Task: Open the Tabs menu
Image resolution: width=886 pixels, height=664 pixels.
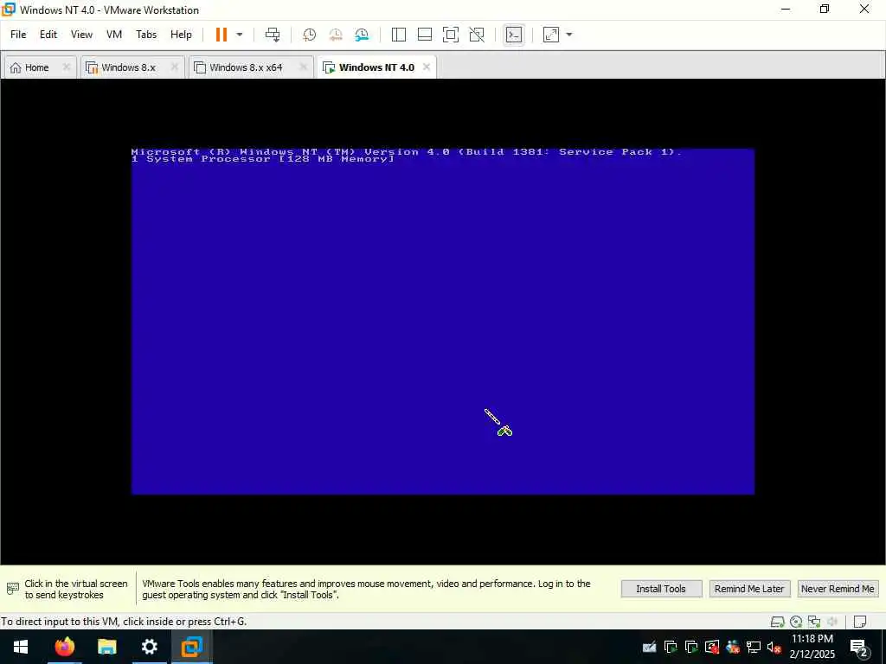Action: (x=145, y=35)
